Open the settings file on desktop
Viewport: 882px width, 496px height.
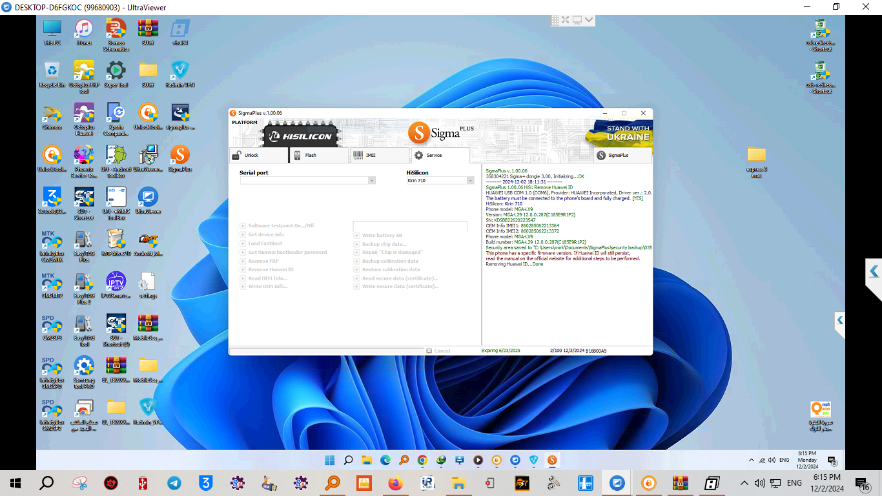[148, 285]
